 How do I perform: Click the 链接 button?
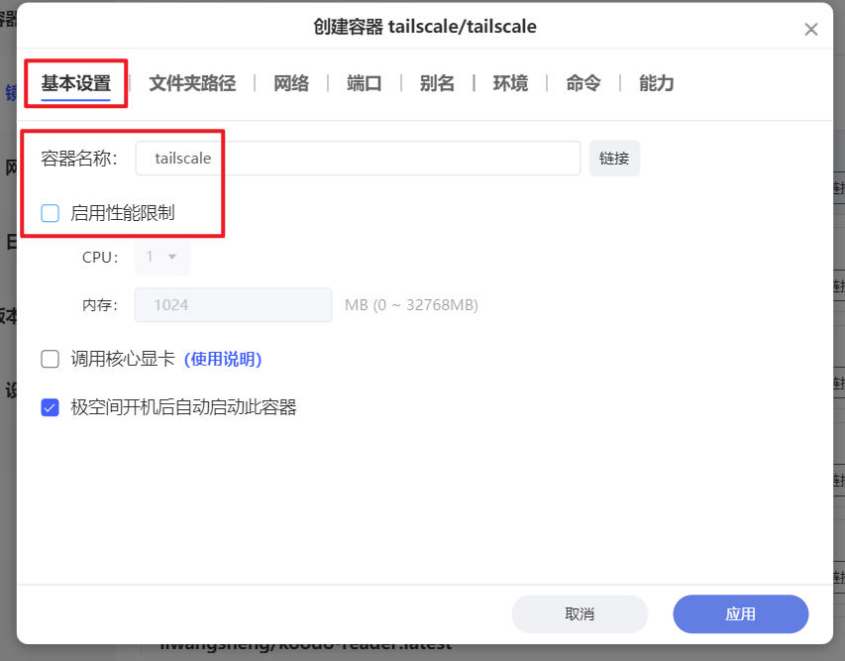pyautogui.click(x=614, y=158)
